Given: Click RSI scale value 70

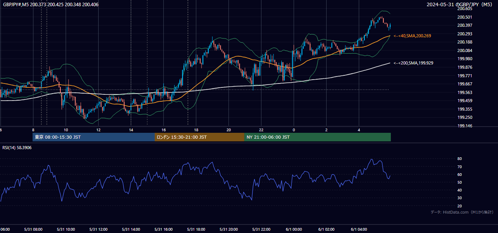Looking at the screenshot, I should (460, 167).
